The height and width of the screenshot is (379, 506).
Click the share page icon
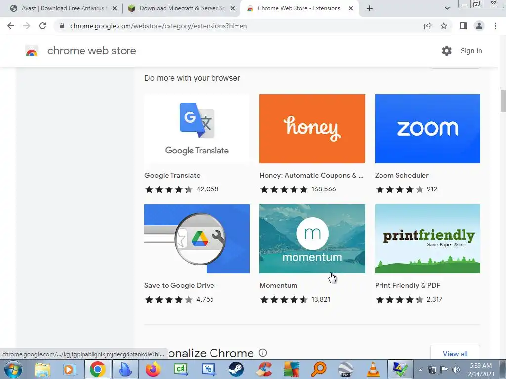click(x=428, y=26)
